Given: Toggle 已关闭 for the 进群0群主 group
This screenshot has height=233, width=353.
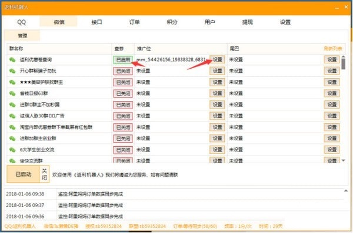Looking at the screenshot, I should (123, 104).
